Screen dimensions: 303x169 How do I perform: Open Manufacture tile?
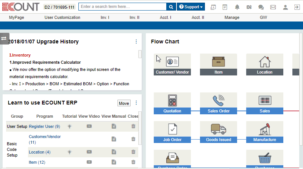[x=264, y=132]
